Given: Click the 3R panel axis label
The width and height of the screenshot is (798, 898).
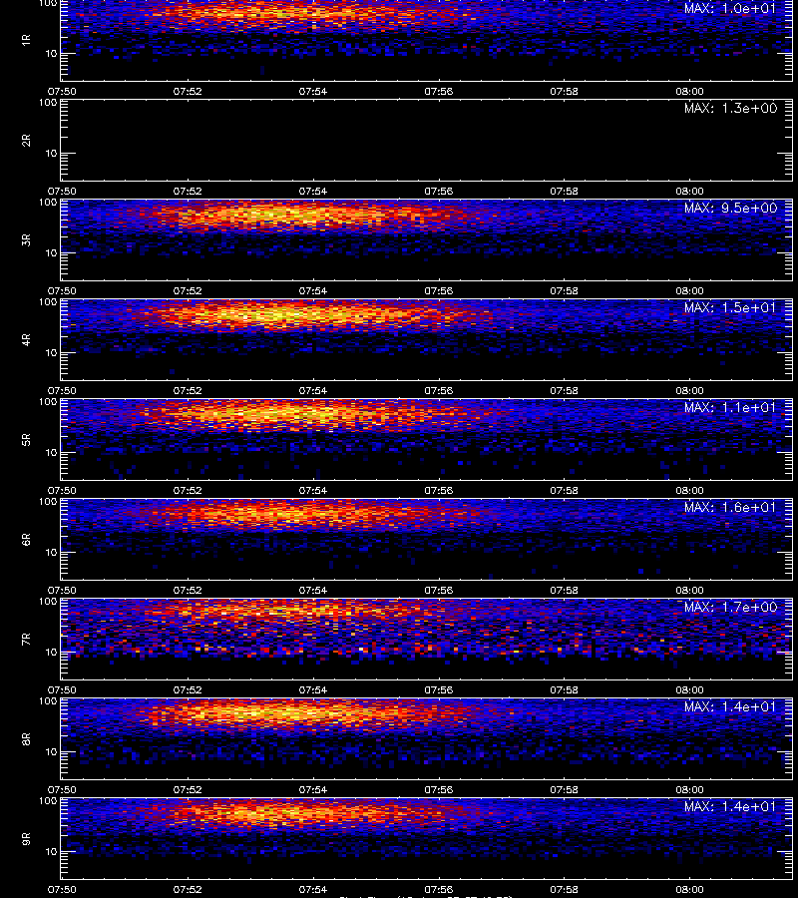Looking at the screenshot, I should tap(26, 239).
